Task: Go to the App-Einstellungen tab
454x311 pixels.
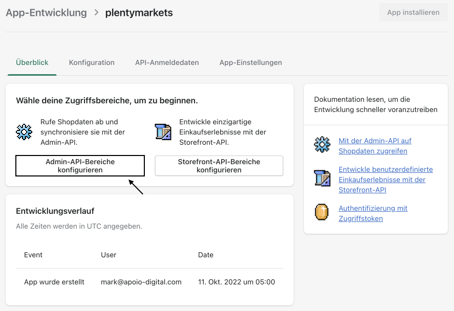Action: pos(251,62)
